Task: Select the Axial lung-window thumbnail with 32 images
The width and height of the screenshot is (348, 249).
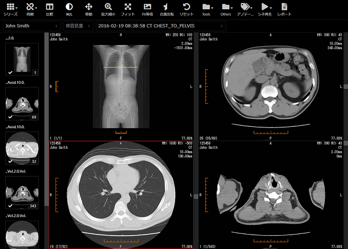Action: click(22, 148)
